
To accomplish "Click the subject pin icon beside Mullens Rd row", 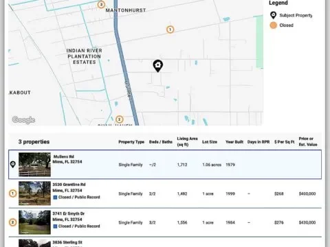I will (13, 165).
